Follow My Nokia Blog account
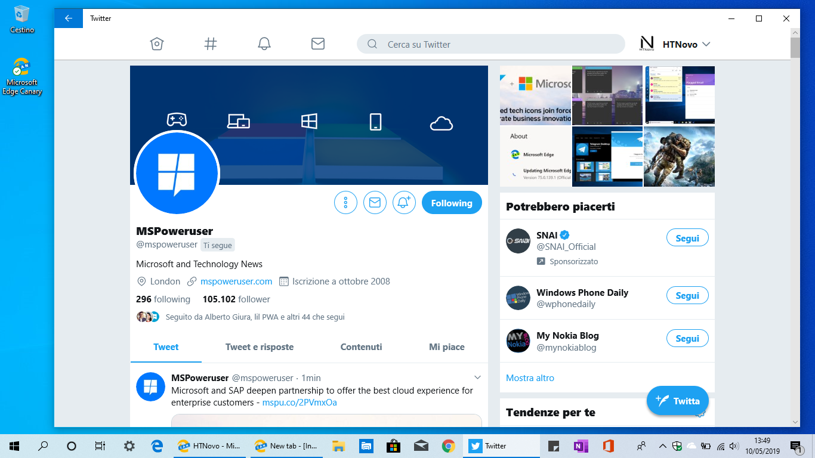This screenshot has width=815, height=458. click(x=687, y=338)
